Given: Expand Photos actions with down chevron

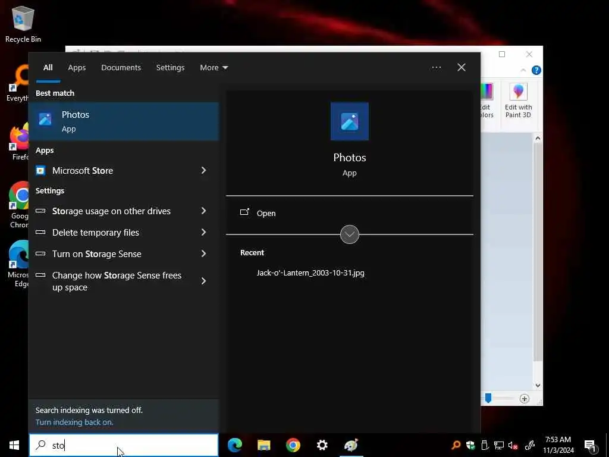Looking at the screenshot, I should point(350,234).
